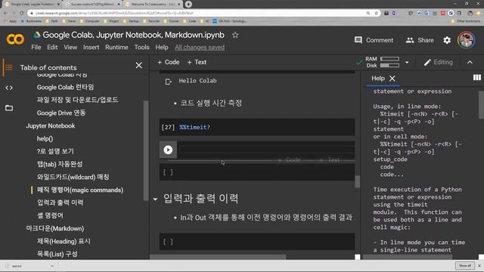The image size is (484, 272).
Task: Click the RAM and Disk usage indicator
Action: point(382,62)
